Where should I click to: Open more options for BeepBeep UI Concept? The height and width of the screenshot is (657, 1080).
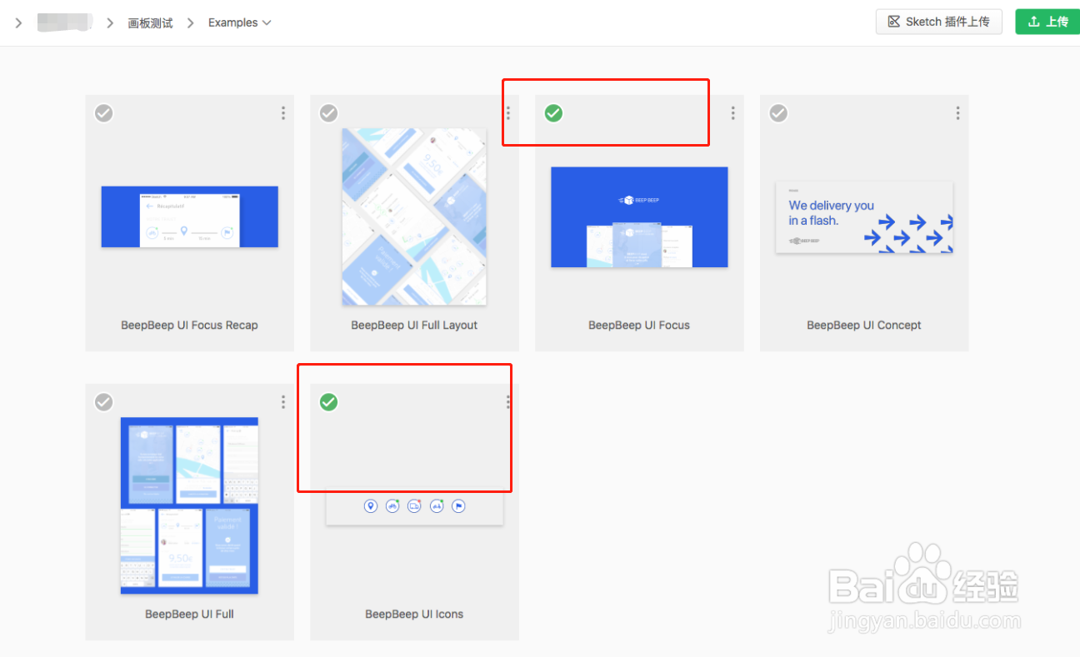coord(958,113)
